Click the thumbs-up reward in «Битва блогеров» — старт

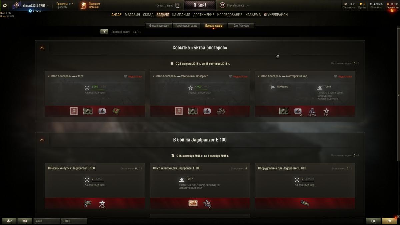coord(102,111)
